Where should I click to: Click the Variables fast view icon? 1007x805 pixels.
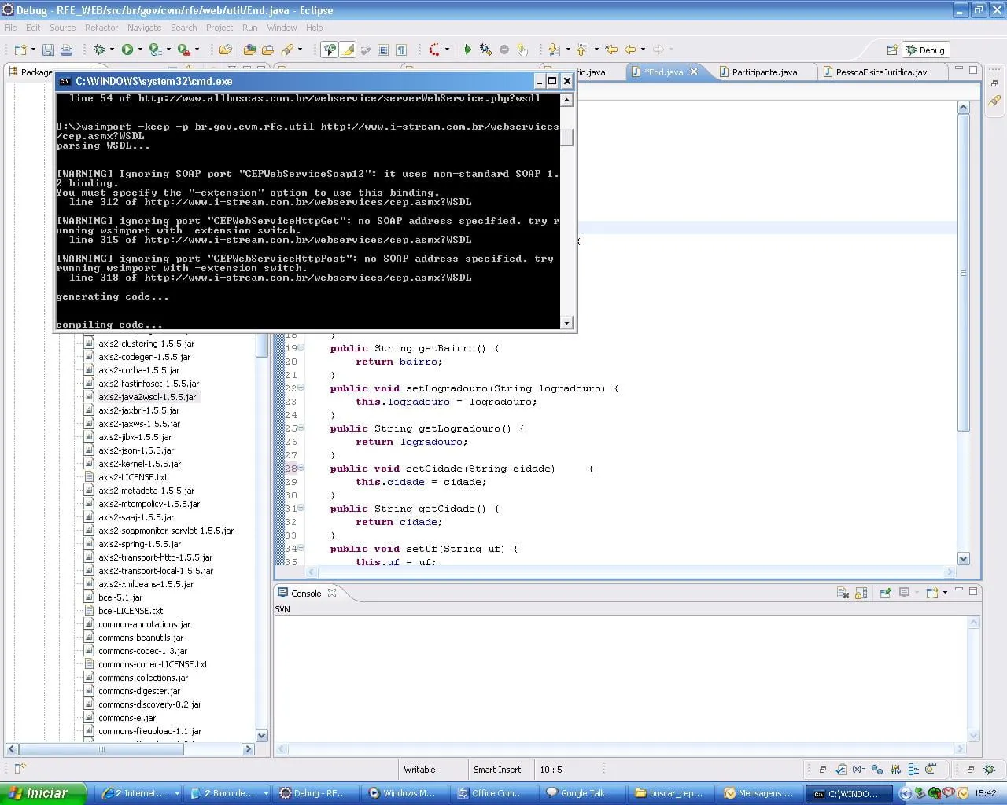[x=859, y=770]
